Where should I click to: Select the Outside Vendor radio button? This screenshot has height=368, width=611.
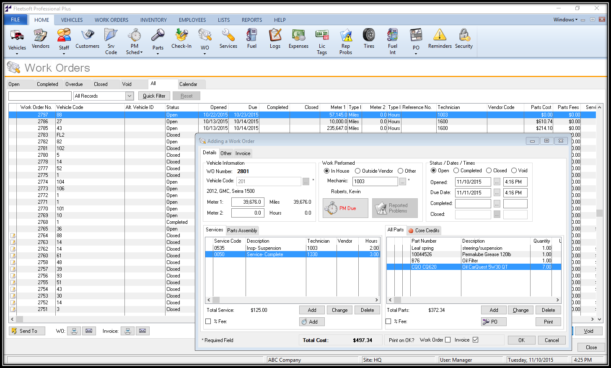click(x=358, y=171)
